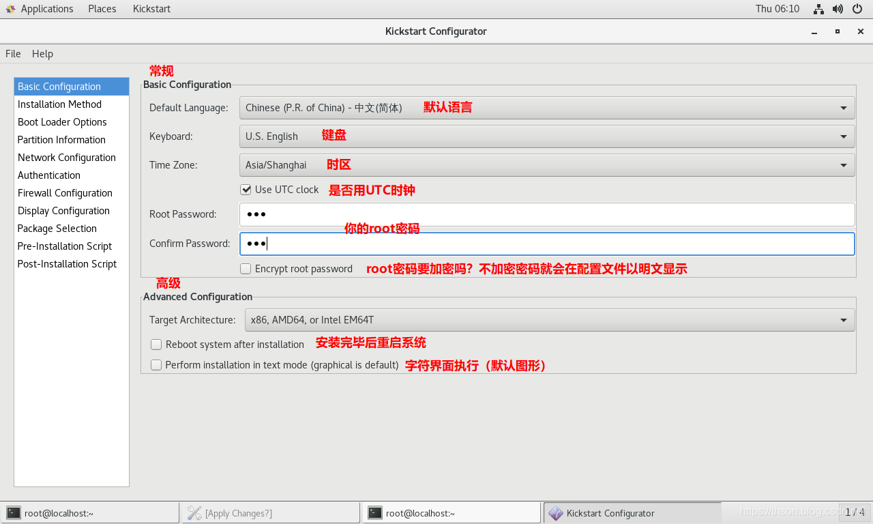This screenshot has width=873, height=524.
Task: Click the Applications menu logo icon
Action: coord(10,9)
